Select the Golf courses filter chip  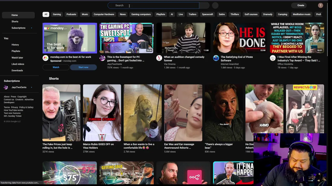(x=251, y=14)
